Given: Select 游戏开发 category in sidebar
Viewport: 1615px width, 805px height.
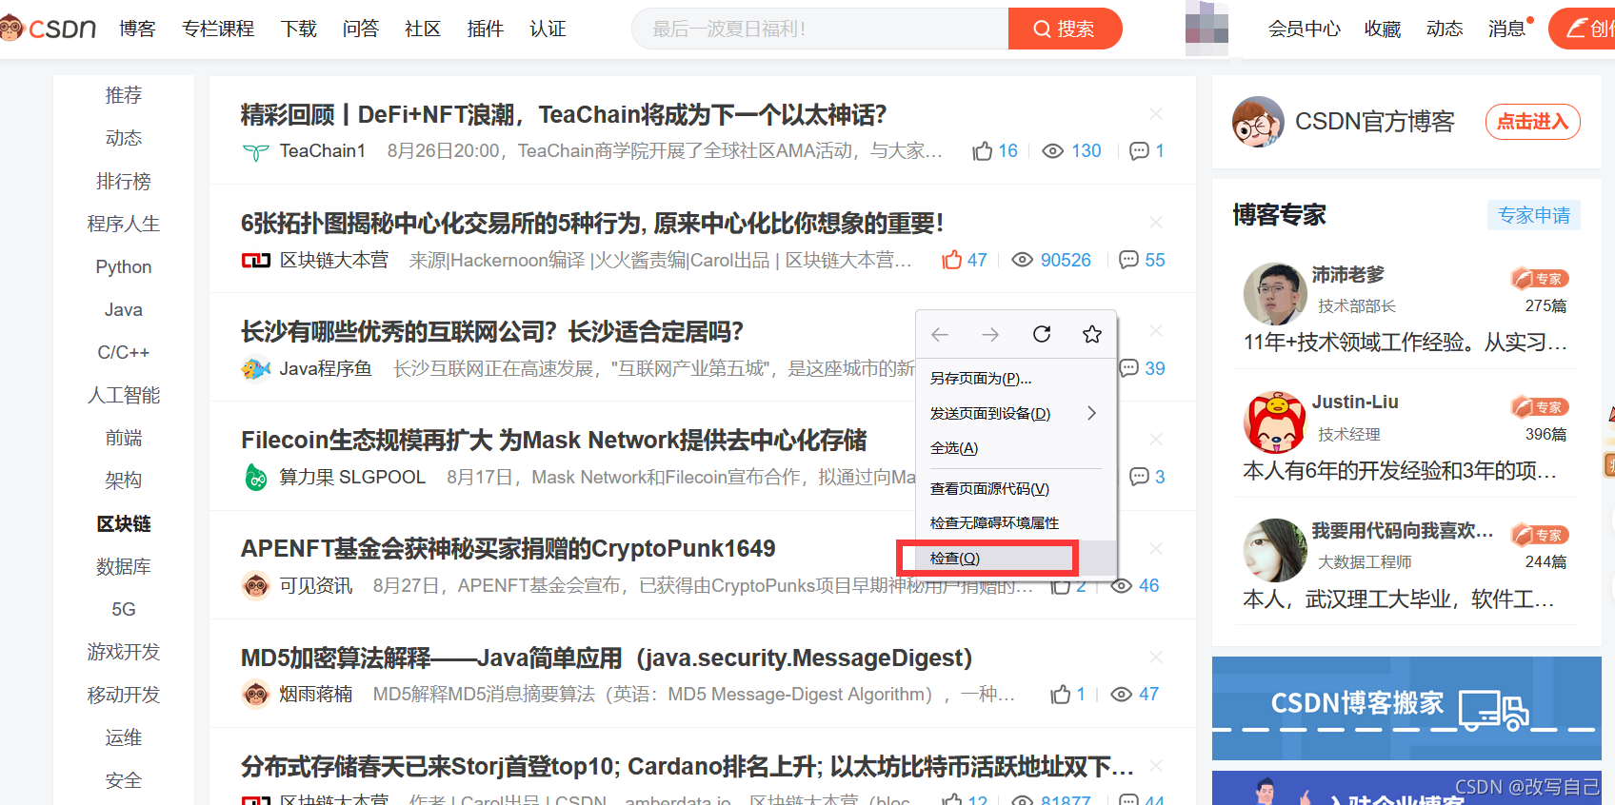Looking at the screenshot, I should pos(124,652).
